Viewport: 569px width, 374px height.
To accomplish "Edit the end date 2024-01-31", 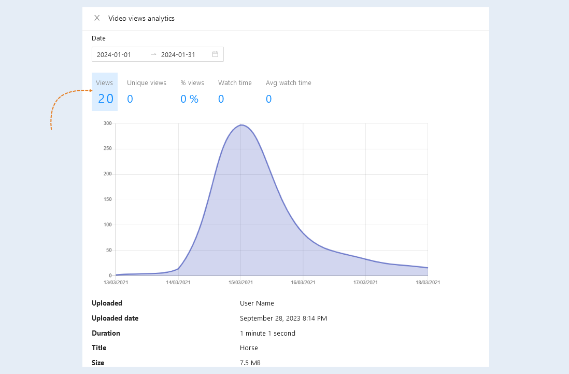I will [x=178, y=54].
